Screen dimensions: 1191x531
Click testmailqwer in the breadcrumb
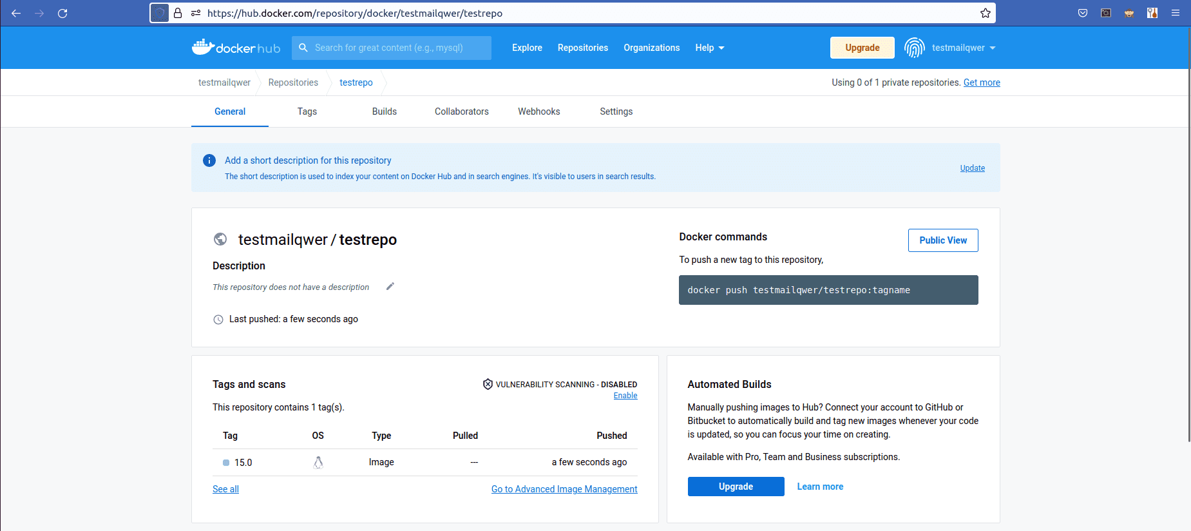click(224, 82)
